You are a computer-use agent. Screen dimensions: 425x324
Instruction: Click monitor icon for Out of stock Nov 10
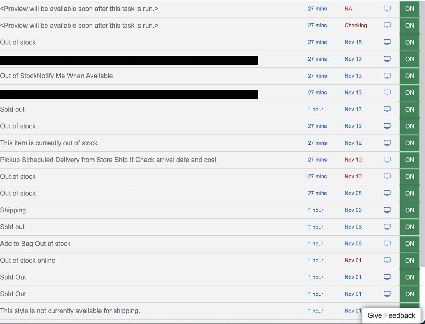387,176
